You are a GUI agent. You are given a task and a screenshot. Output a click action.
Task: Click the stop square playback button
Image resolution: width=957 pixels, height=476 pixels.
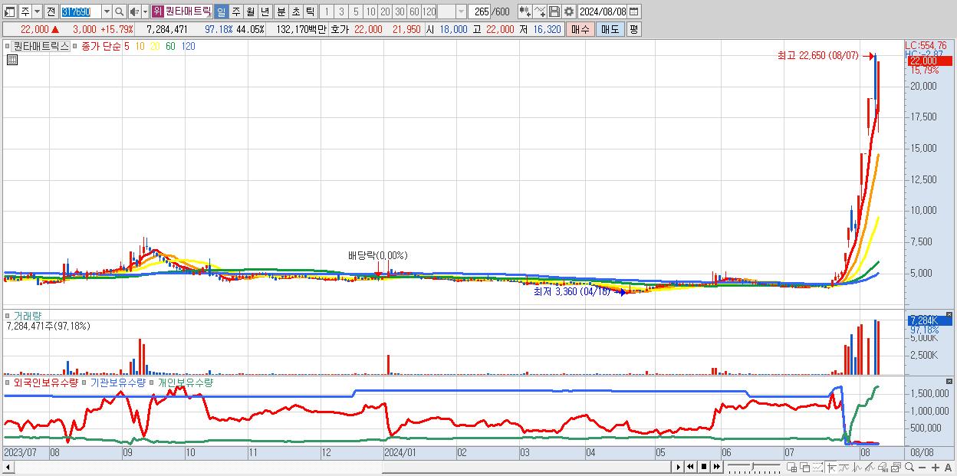(704, 467)
